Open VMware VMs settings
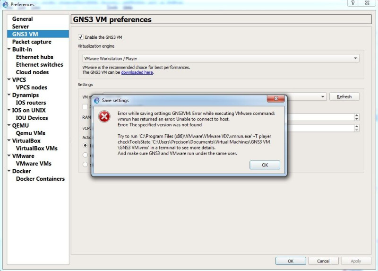This screenshot has height=271, width=378. click(x=34, y=163)
